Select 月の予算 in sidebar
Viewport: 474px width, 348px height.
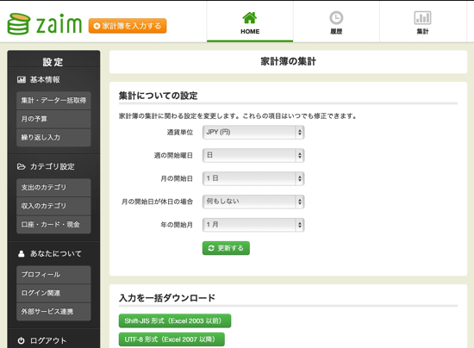(53, 119)
